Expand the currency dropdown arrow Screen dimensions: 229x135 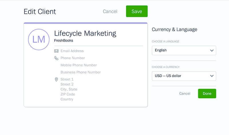point(212,76)
